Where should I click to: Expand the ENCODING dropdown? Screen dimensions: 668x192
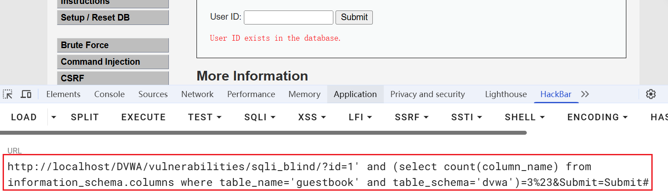(x=597, y=117)
